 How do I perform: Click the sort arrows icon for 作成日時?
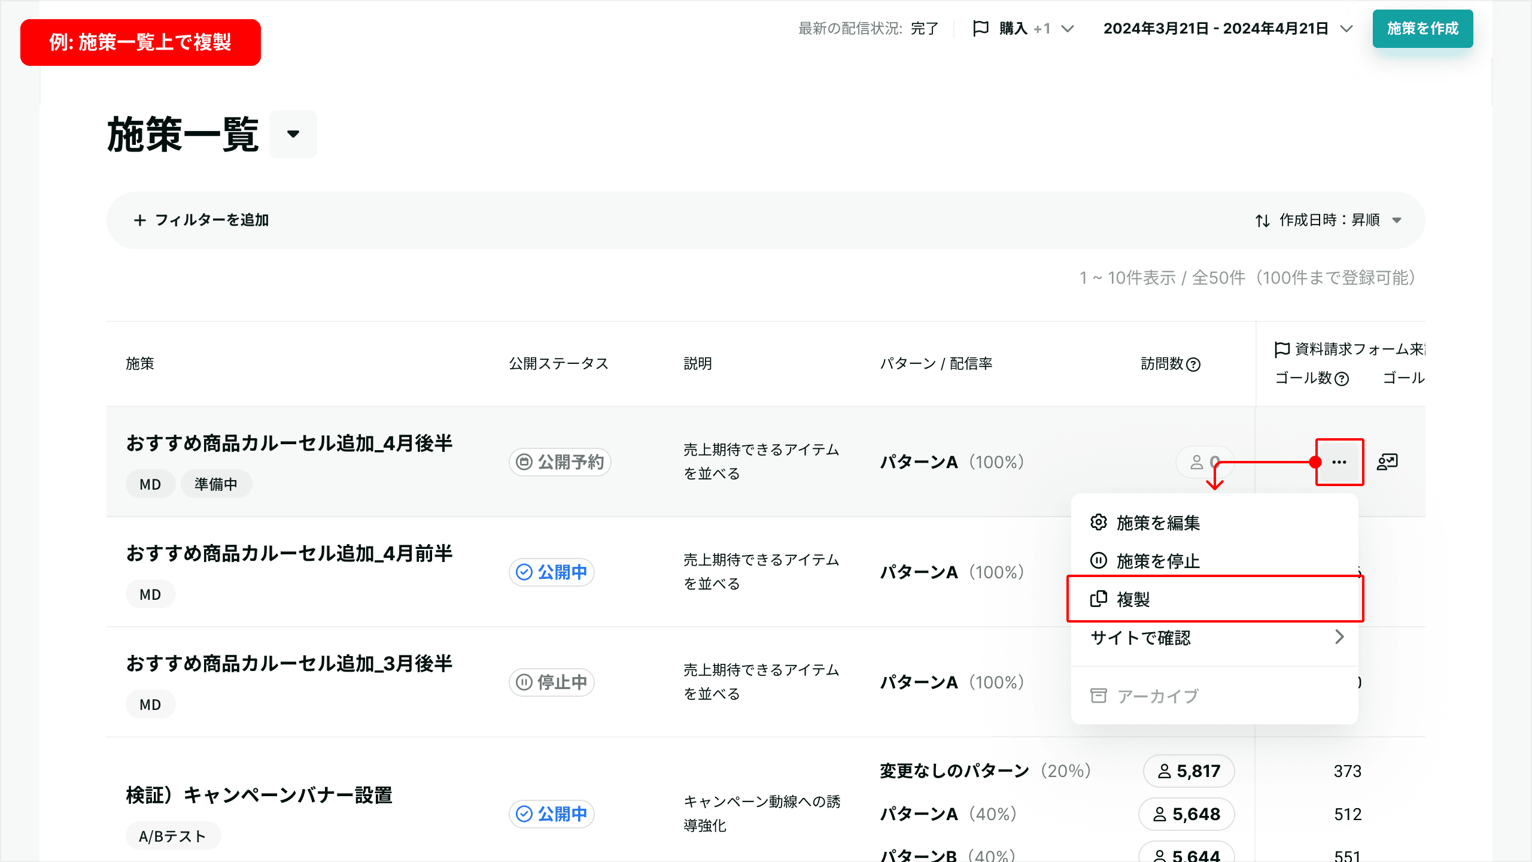point(1263,220)
